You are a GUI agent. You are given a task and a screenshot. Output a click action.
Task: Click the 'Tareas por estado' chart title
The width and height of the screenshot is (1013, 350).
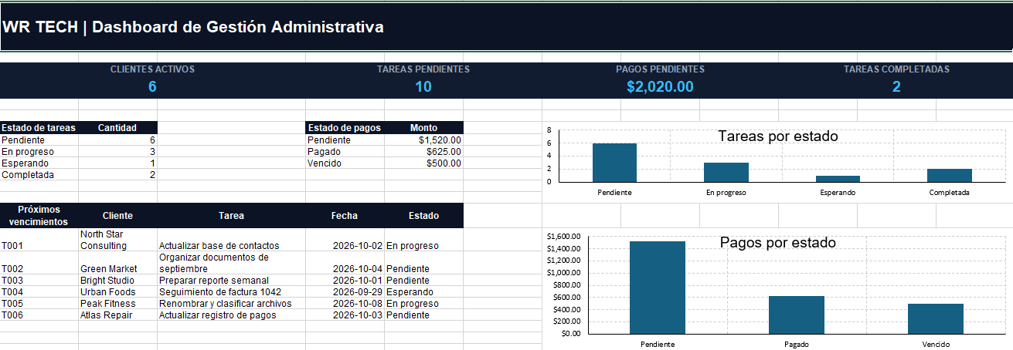coord(778,136)
